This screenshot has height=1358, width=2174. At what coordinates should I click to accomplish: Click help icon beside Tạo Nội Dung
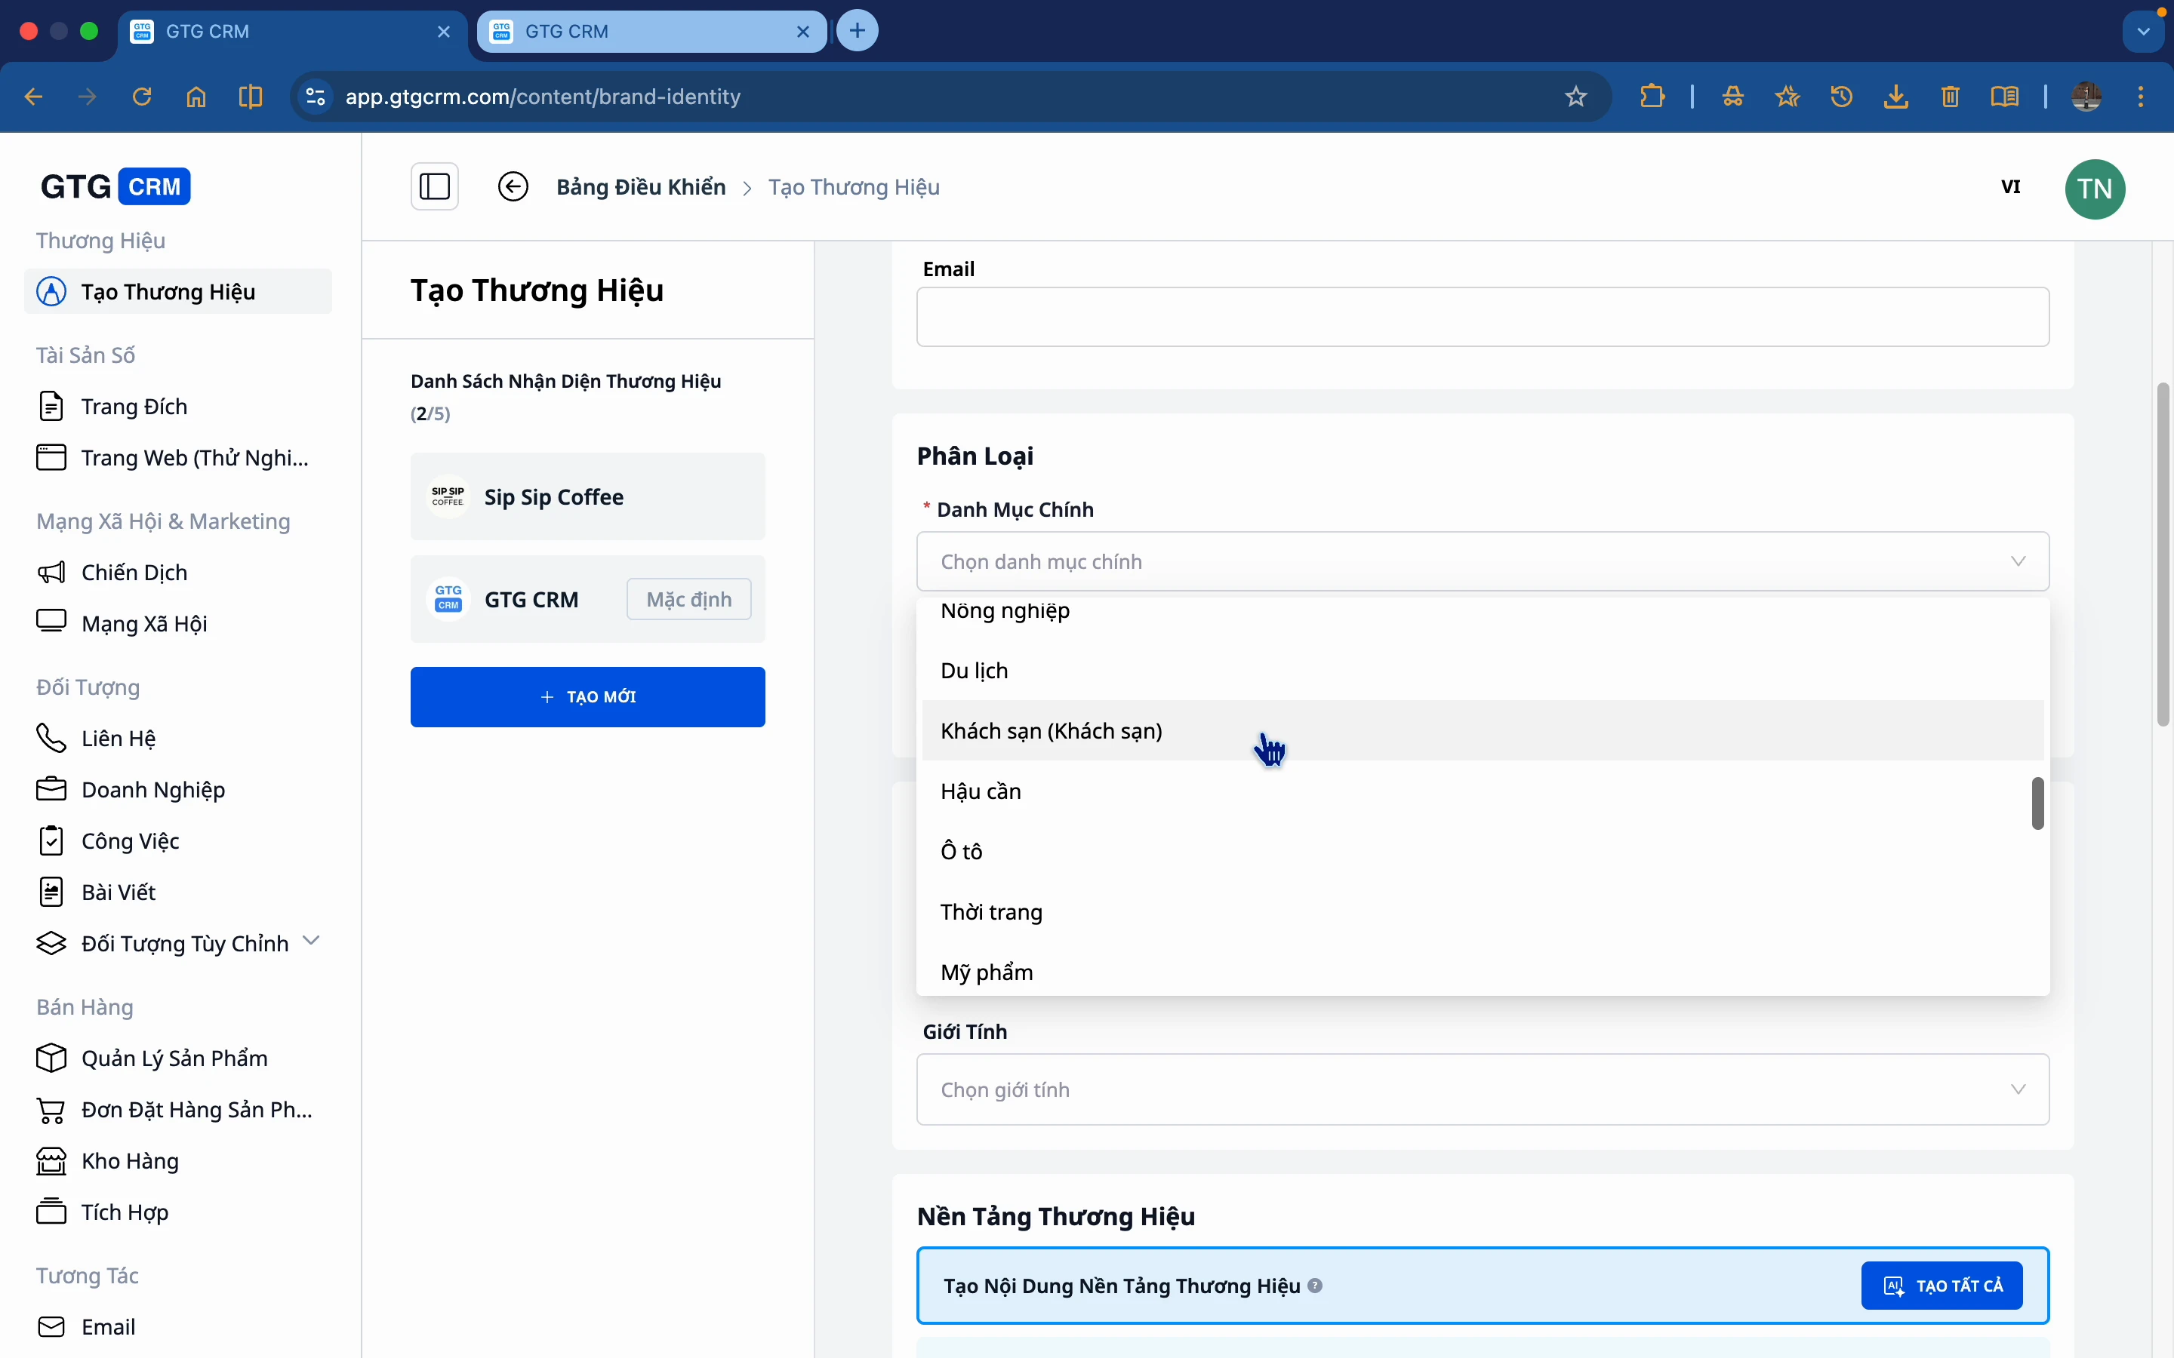coord(1315,1286)
